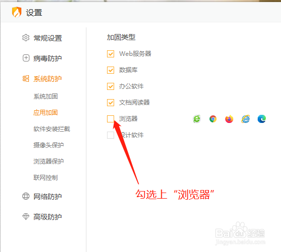Viewport: 281px width, 252px height.
Task: Uncheck the 文档阅读器 checkbox
Action: [x=111, y=103]
